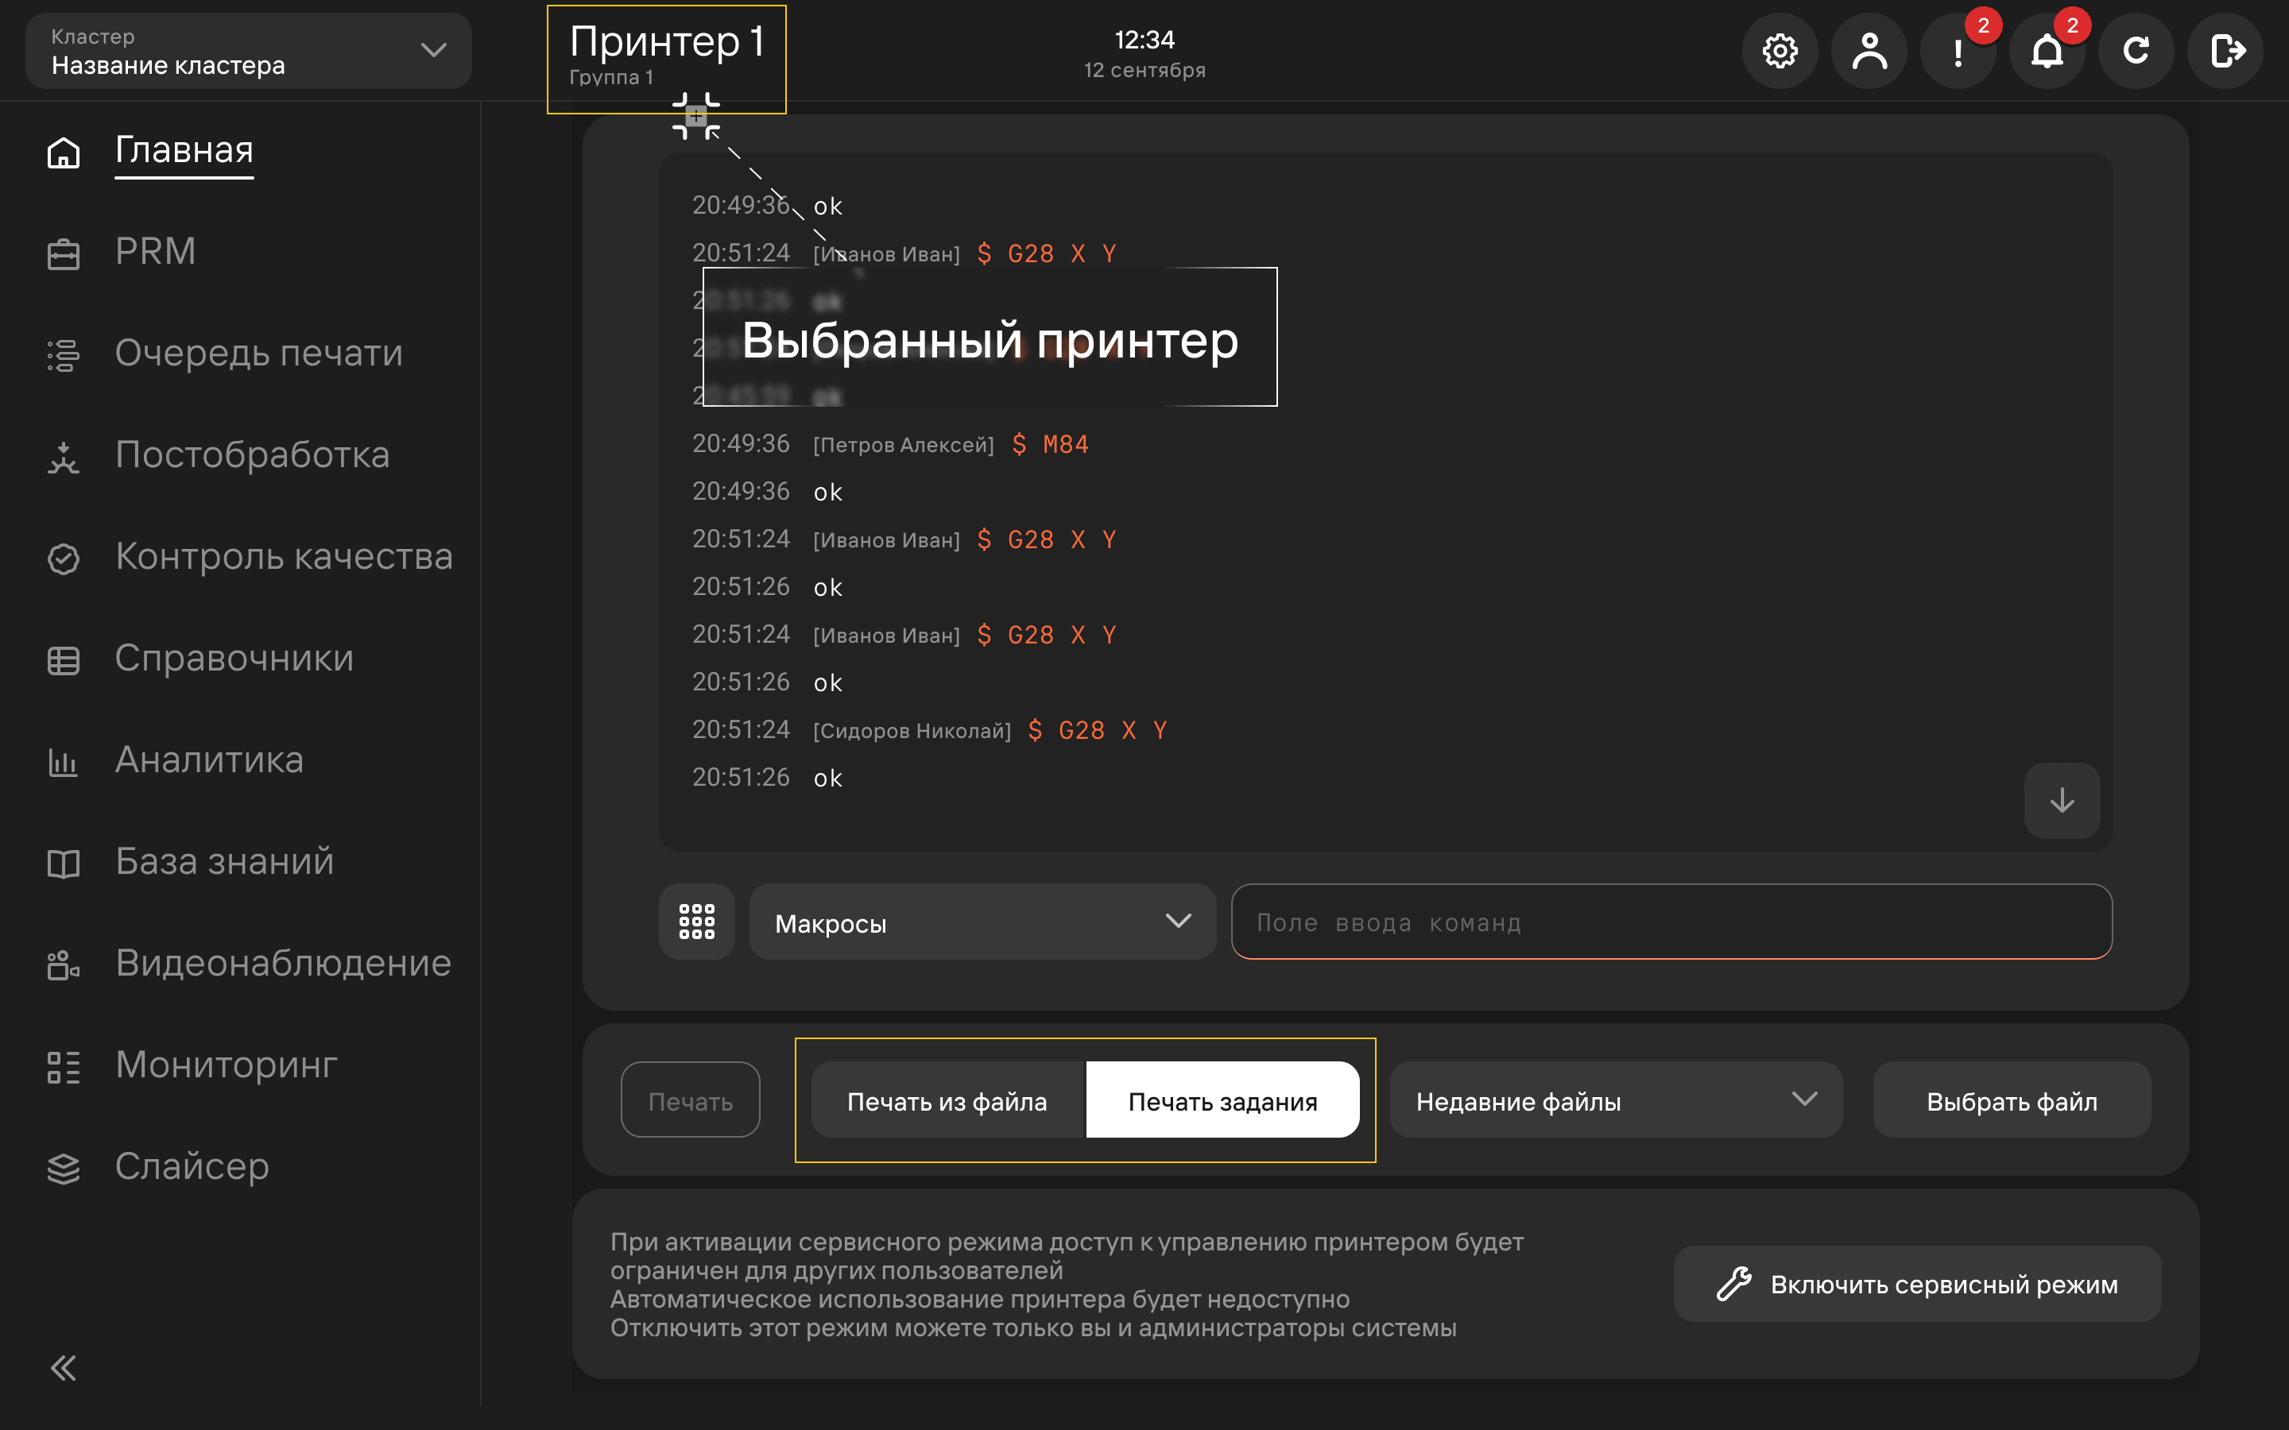2289x1430 pixels.
Task: Click the Постобработка sidebar icon
Action: [64, 457]
